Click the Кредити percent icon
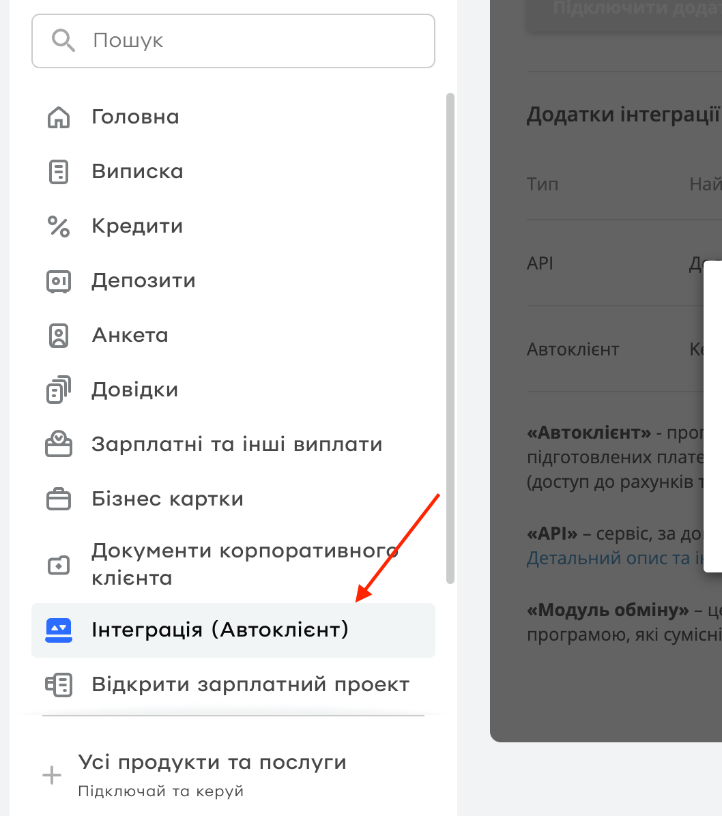The width and height of the screenshot is (722, 816). (x=58, y=227)
